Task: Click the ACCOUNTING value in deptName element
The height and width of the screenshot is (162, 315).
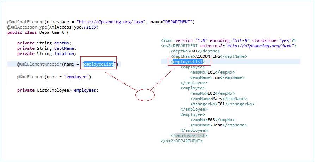Action: [x=208, y=56]
